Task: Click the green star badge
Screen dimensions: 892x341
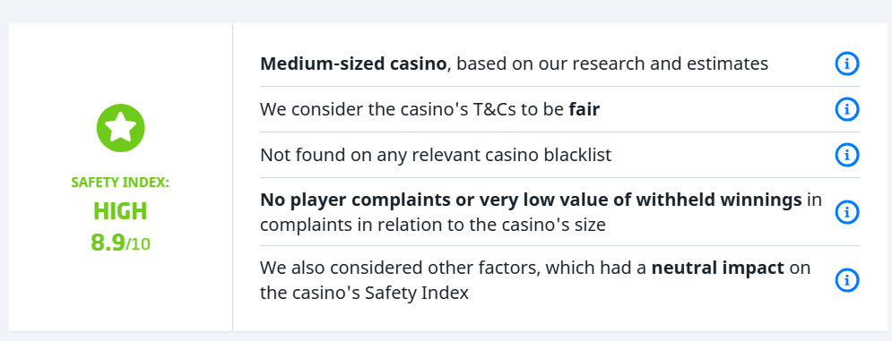Action: (121, 128)
